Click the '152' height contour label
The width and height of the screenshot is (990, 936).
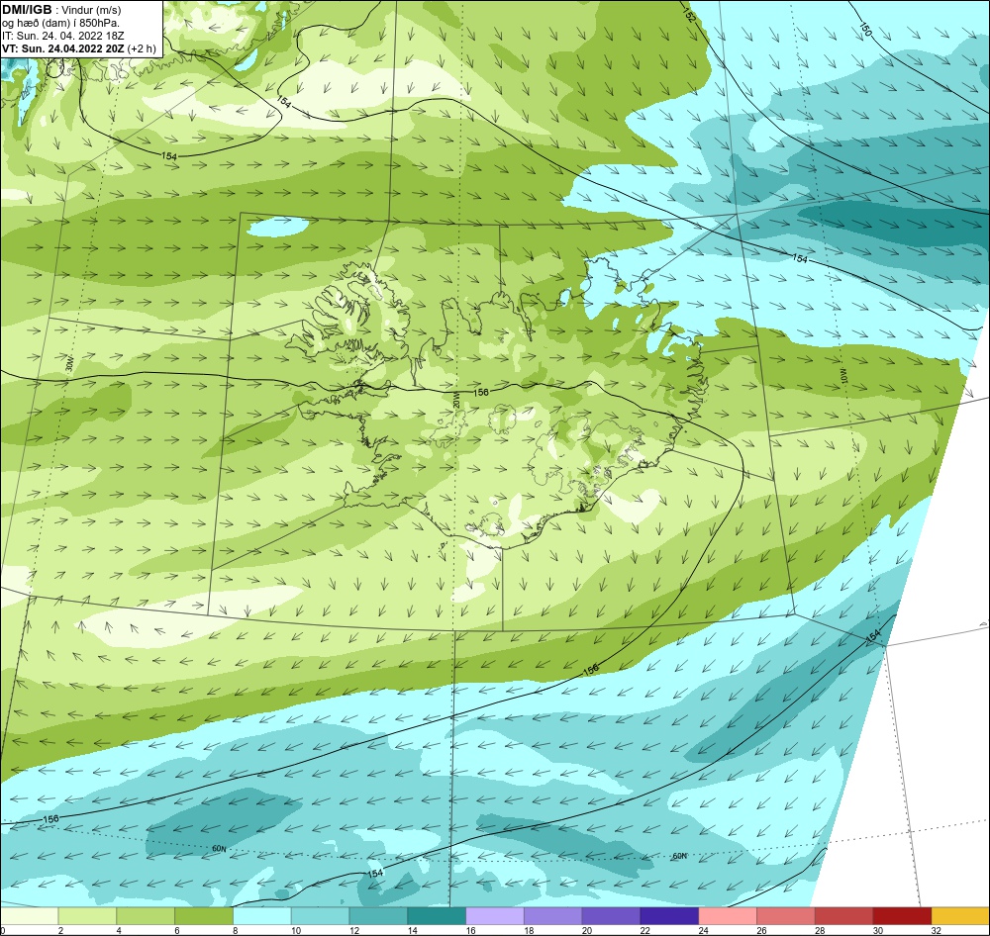click(x=689, y=15)
